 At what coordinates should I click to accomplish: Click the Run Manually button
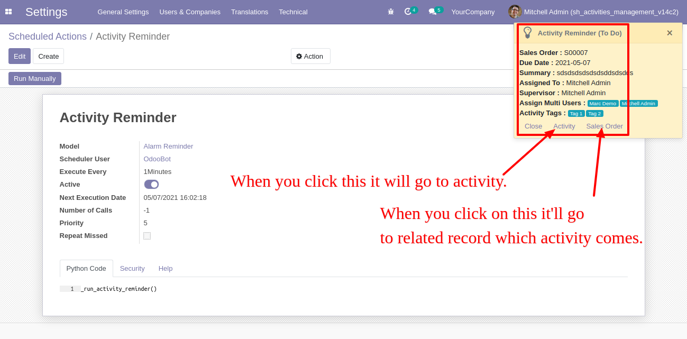tap(35, 78)
